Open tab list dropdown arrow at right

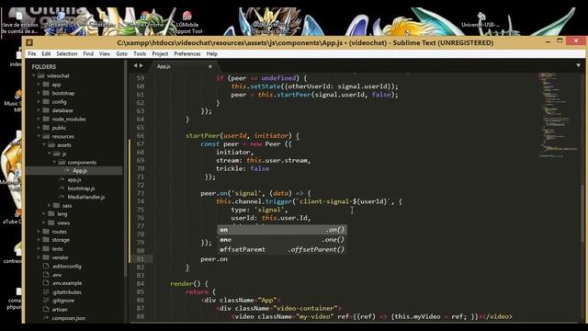pos(578,65)
